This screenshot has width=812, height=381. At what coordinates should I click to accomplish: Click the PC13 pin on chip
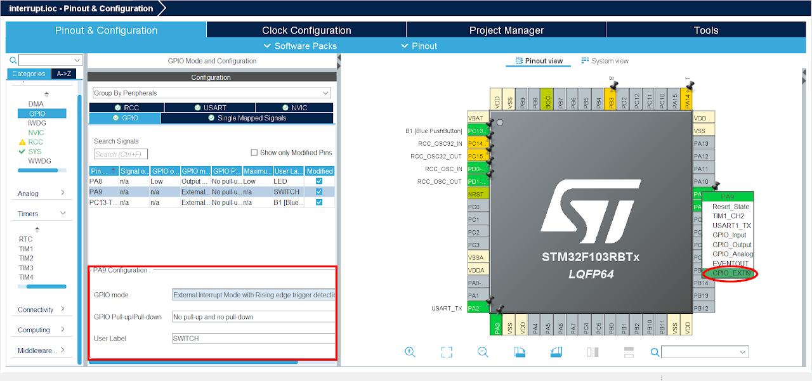pyautogui.click(x=478, y=131)
